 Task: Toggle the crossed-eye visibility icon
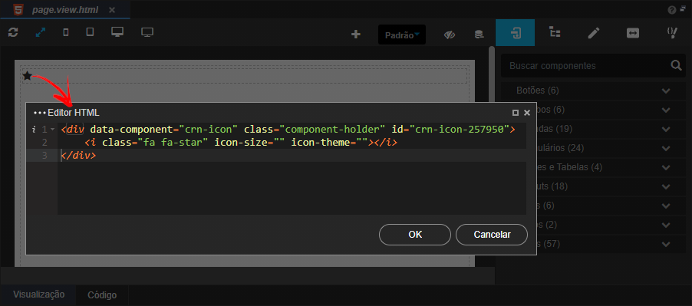click(450, 35)
